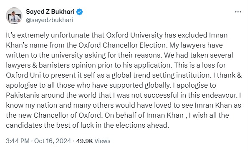The image size is (250, 151).
Task: Click the Oct 16, 2024 date
Action: point(53,141)
